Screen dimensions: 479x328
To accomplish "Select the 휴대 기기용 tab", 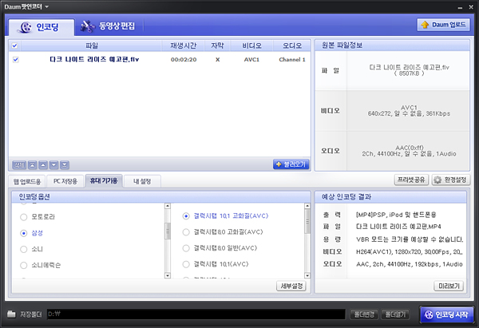I will coord(104,181).
